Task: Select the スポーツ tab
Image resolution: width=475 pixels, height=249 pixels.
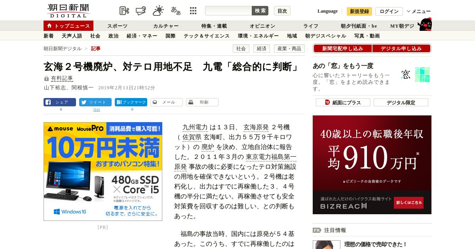Action: click(118, 26)
